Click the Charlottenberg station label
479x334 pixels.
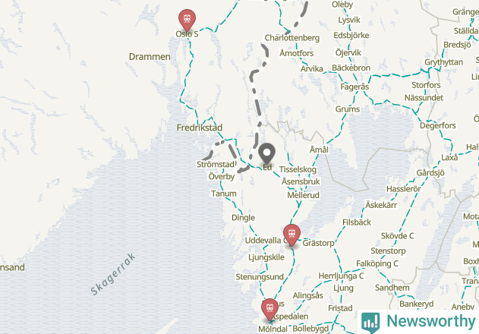pyautogui.click(x=292, y=38)
